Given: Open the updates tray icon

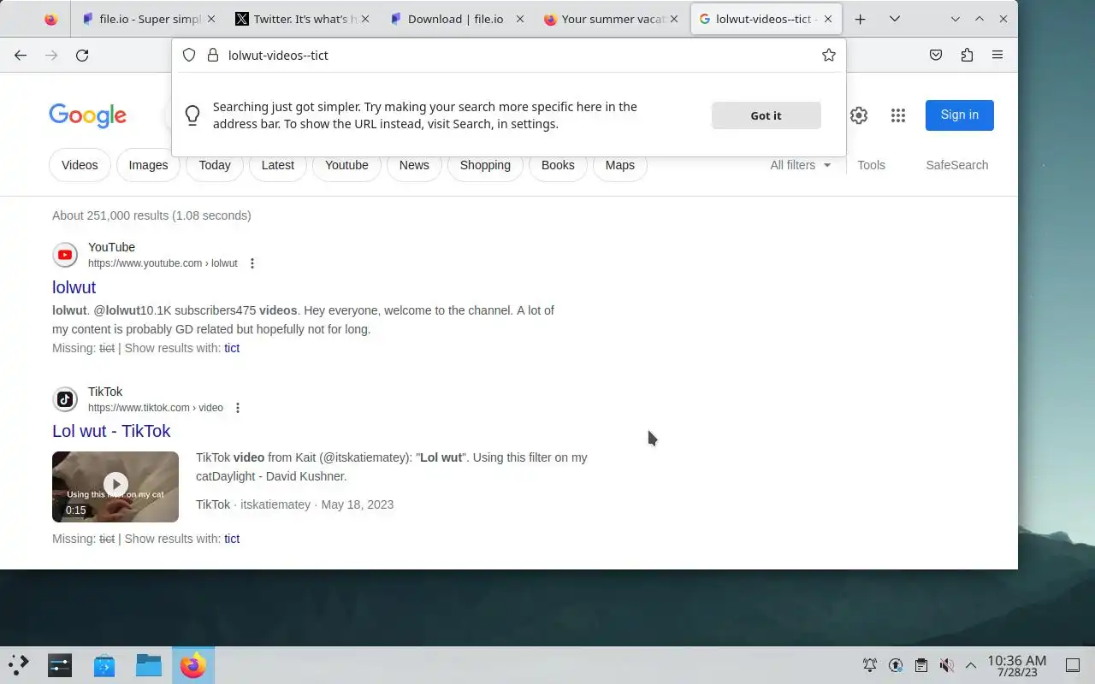Looking at the screenshot, I should click(x=896, y=665).
